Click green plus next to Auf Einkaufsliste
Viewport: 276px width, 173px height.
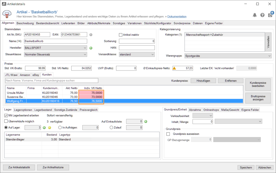(146, 122)
